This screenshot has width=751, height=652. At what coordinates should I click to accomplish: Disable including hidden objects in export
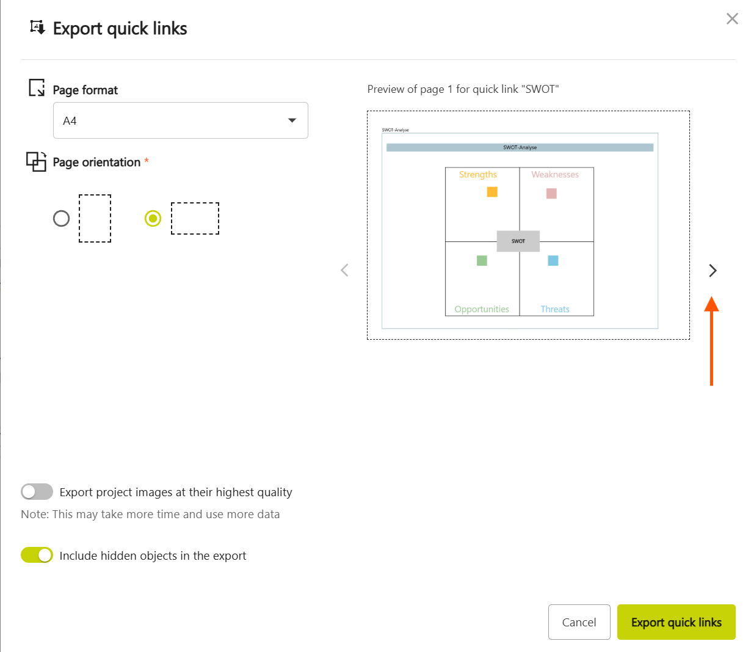click(x=37, y=555)
